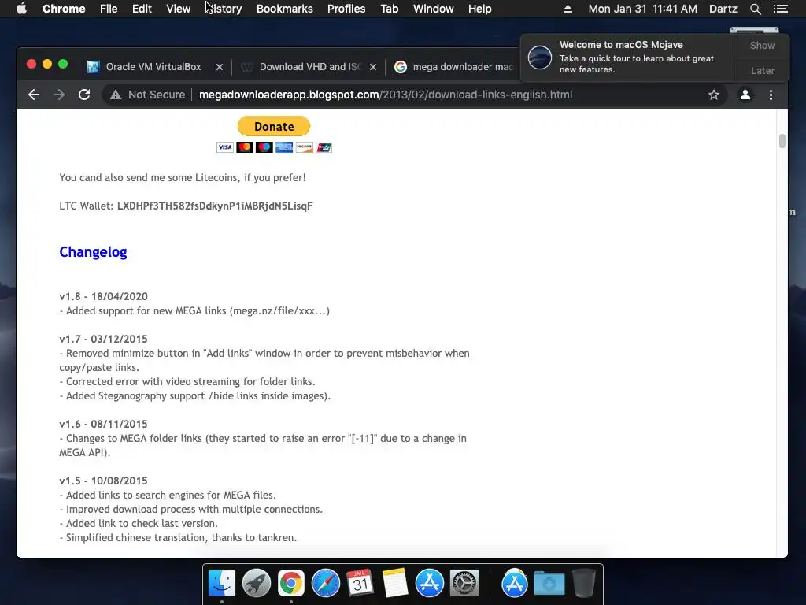Open App Store next to Notes in Dock

(429, 584)
